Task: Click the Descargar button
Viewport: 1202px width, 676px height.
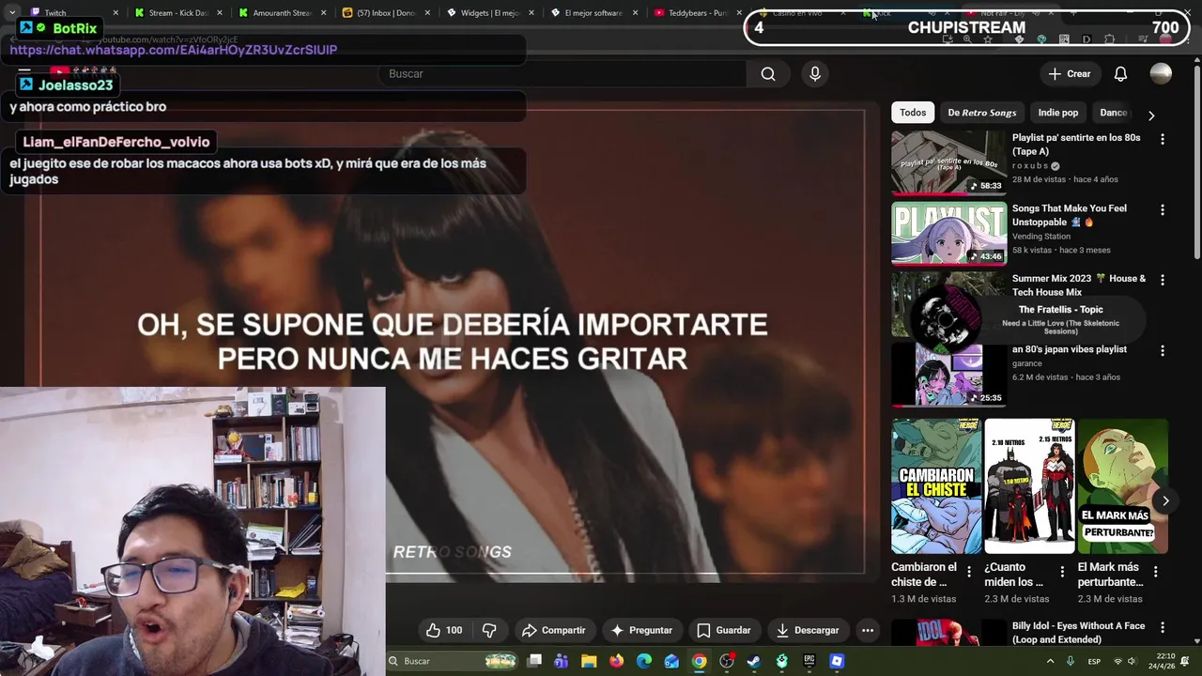Action: (x=807, y=630)
